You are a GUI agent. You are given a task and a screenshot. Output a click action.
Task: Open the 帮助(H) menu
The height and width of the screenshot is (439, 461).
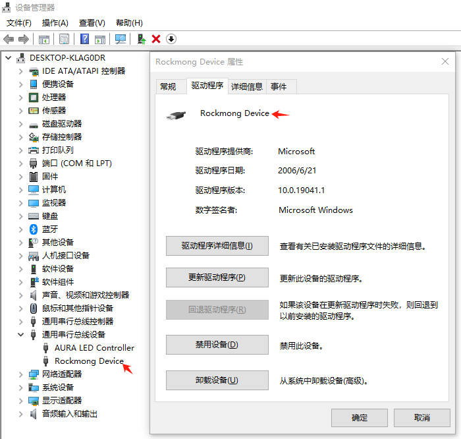coord(129,23)
